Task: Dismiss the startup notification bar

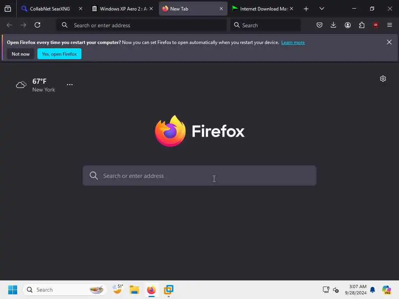Action: coord(389,42)
